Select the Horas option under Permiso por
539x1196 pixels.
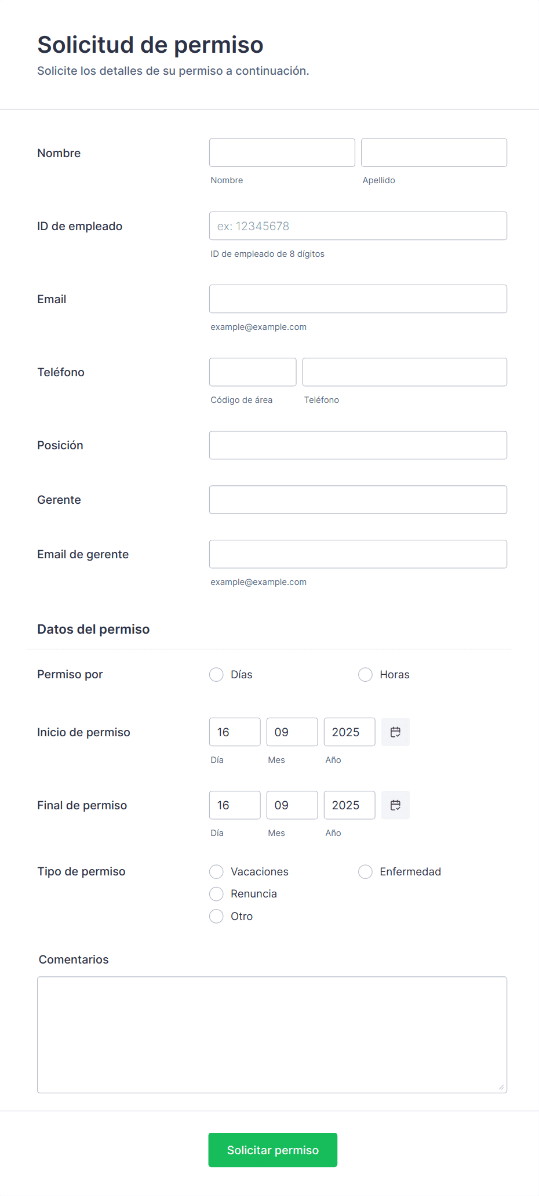coord(365,674)
